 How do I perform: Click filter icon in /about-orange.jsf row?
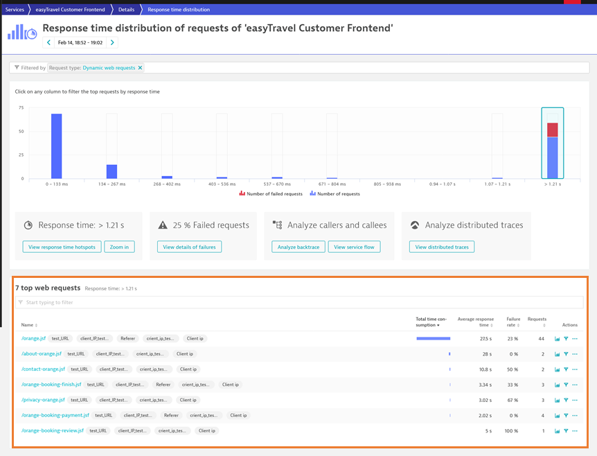(566, 354)
